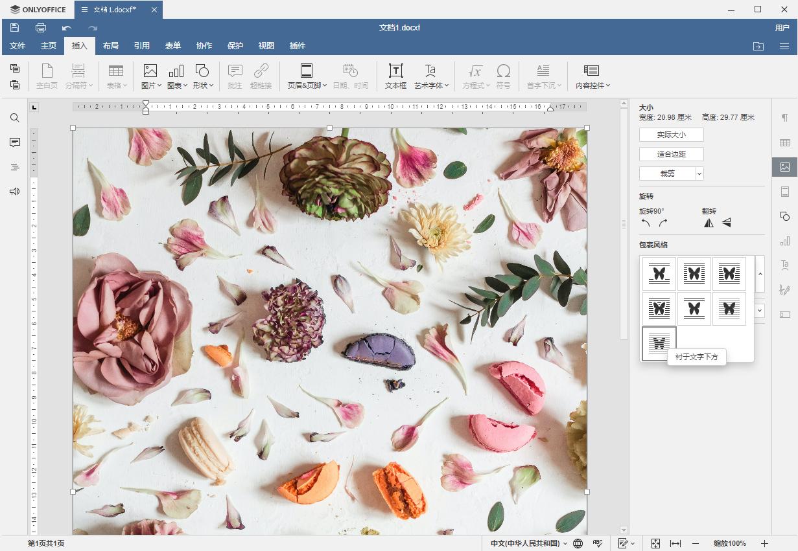The height and width of the screenshot is (551, 798).
Task: Flip the image horizontally
Action: 709,223
